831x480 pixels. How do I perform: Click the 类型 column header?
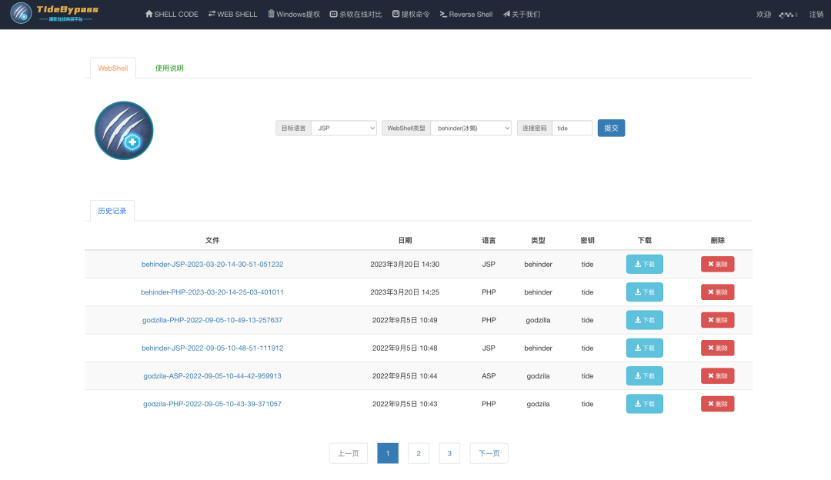(x=538, y=241)
